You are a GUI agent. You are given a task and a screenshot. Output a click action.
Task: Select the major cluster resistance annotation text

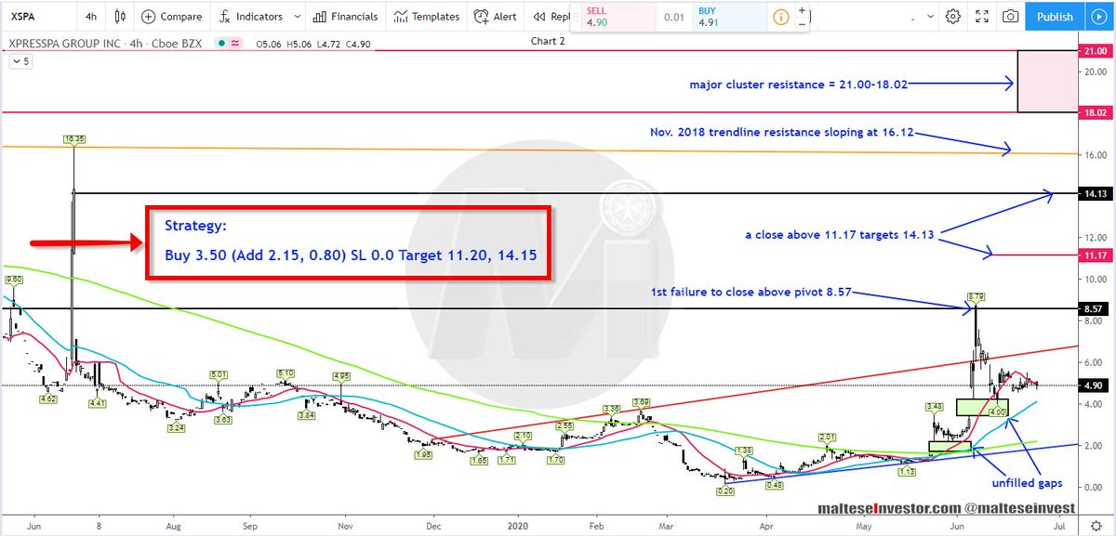[x=799, y=85]
